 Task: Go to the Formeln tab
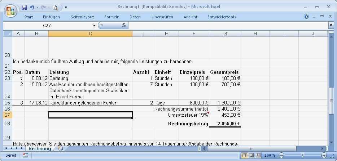pos(112,17)
